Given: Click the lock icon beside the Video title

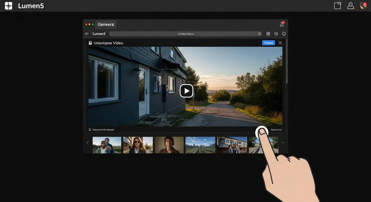Looking at the screenshot, I should point(90,43).
